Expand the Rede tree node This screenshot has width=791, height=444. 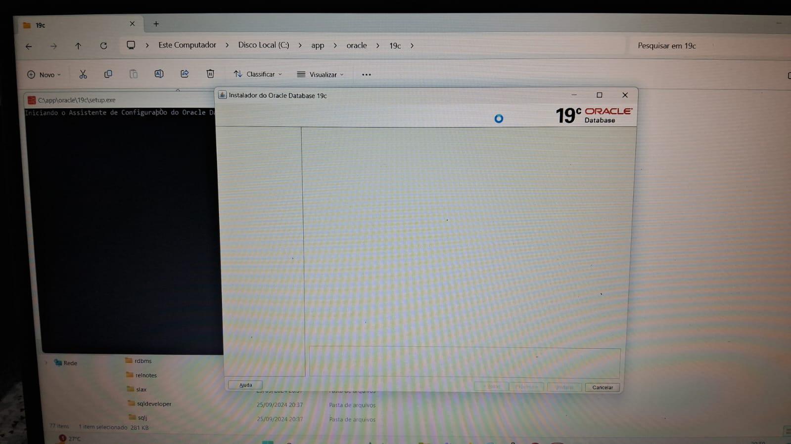tap(47, 363)
